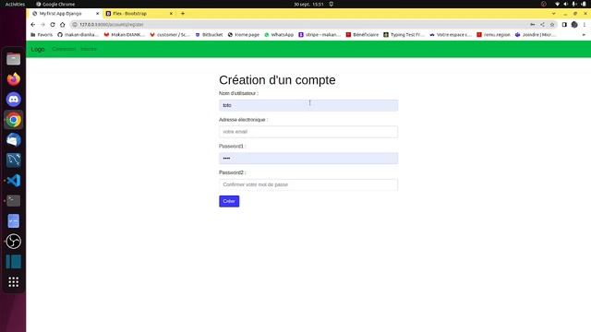The width and height of the screenshot is (591, 332).
Task: Focus the Nom d'utilisateur field
Action: tap(308, 105)
